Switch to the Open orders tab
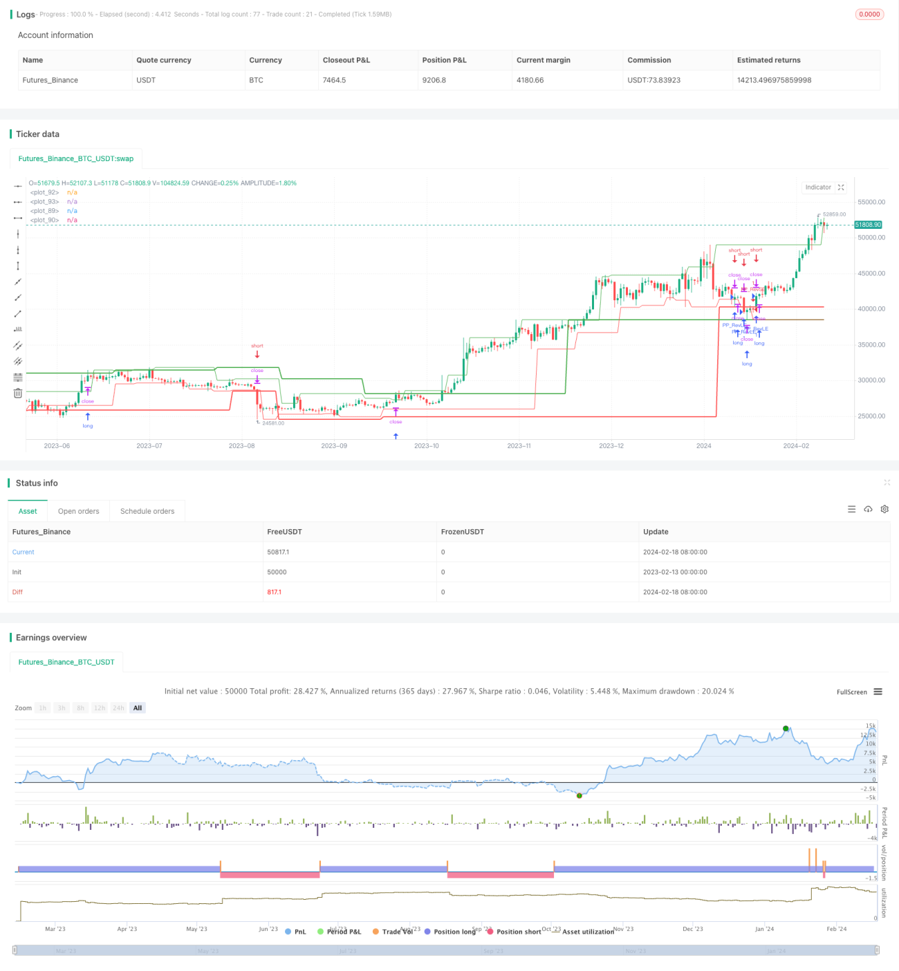This screenshot has width=899, height=971. point(79,511)
